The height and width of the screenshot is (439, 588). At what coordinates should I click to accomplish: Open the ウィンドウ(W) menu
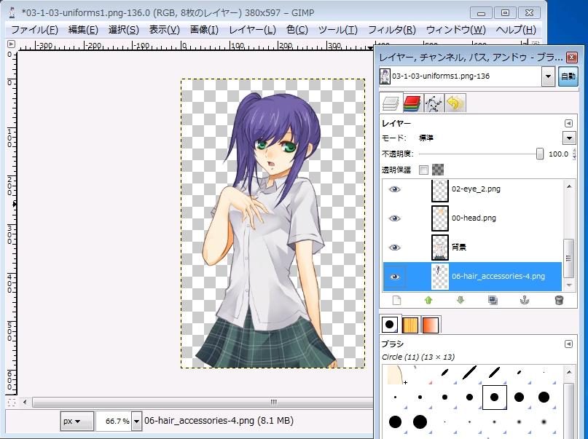[x=455, y=30]
